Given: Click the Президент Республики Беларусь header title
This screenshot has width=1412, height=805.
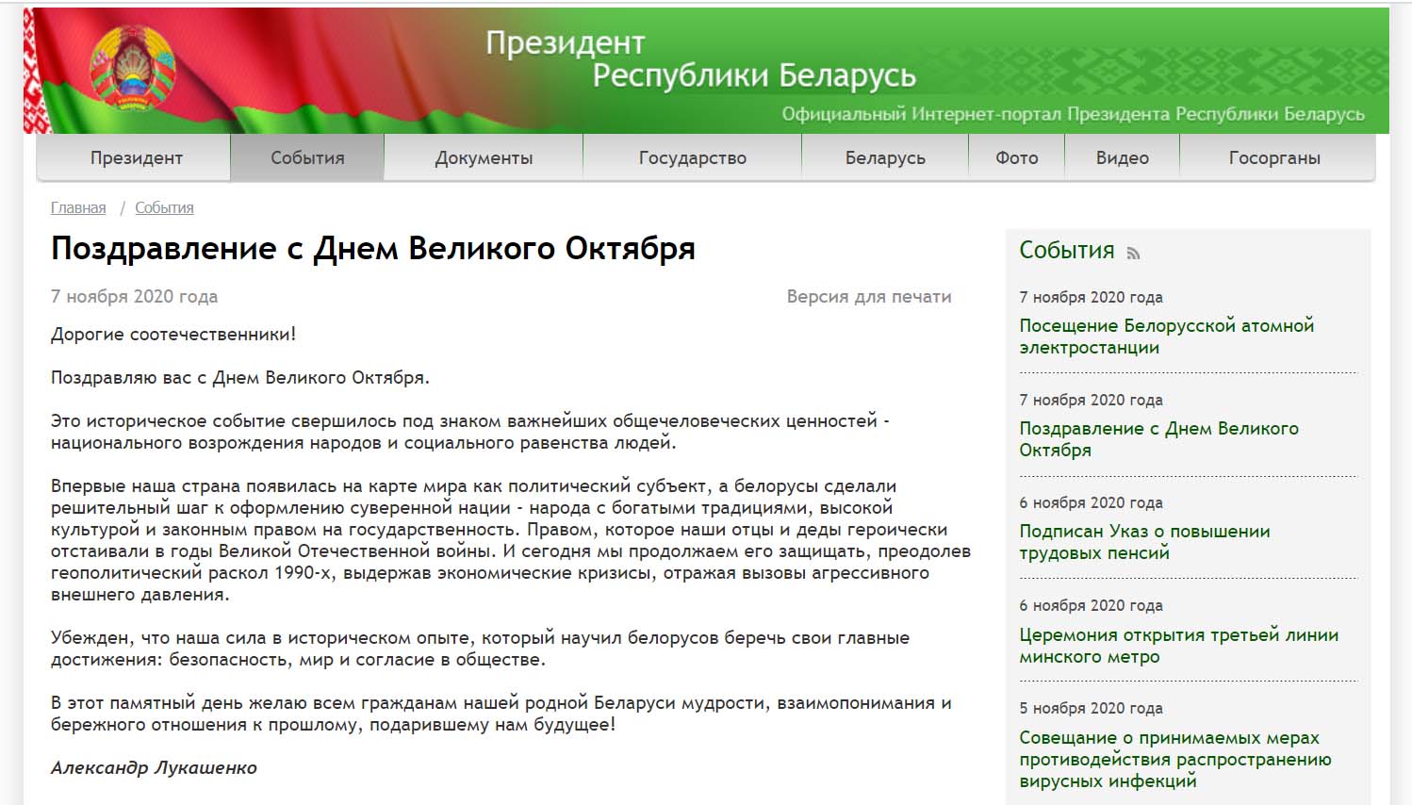Looking at the screenshot, I should click(699, 59).
